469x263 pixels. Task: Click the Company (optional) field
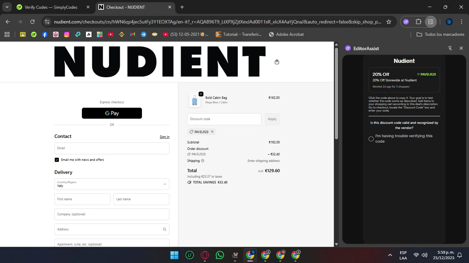coord(112,214)
